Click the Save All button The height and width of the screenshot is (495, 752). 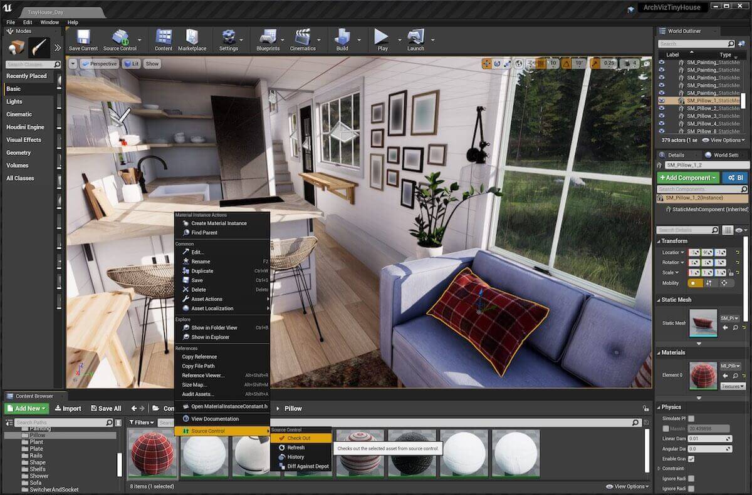coord(106,408)
